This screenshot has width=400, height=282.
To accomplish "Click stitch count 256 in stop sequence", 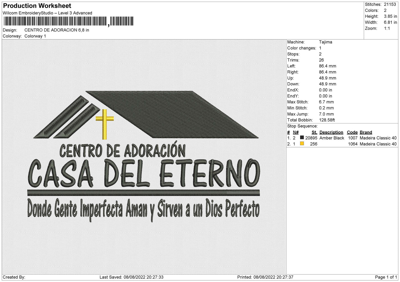I will 314,144.
